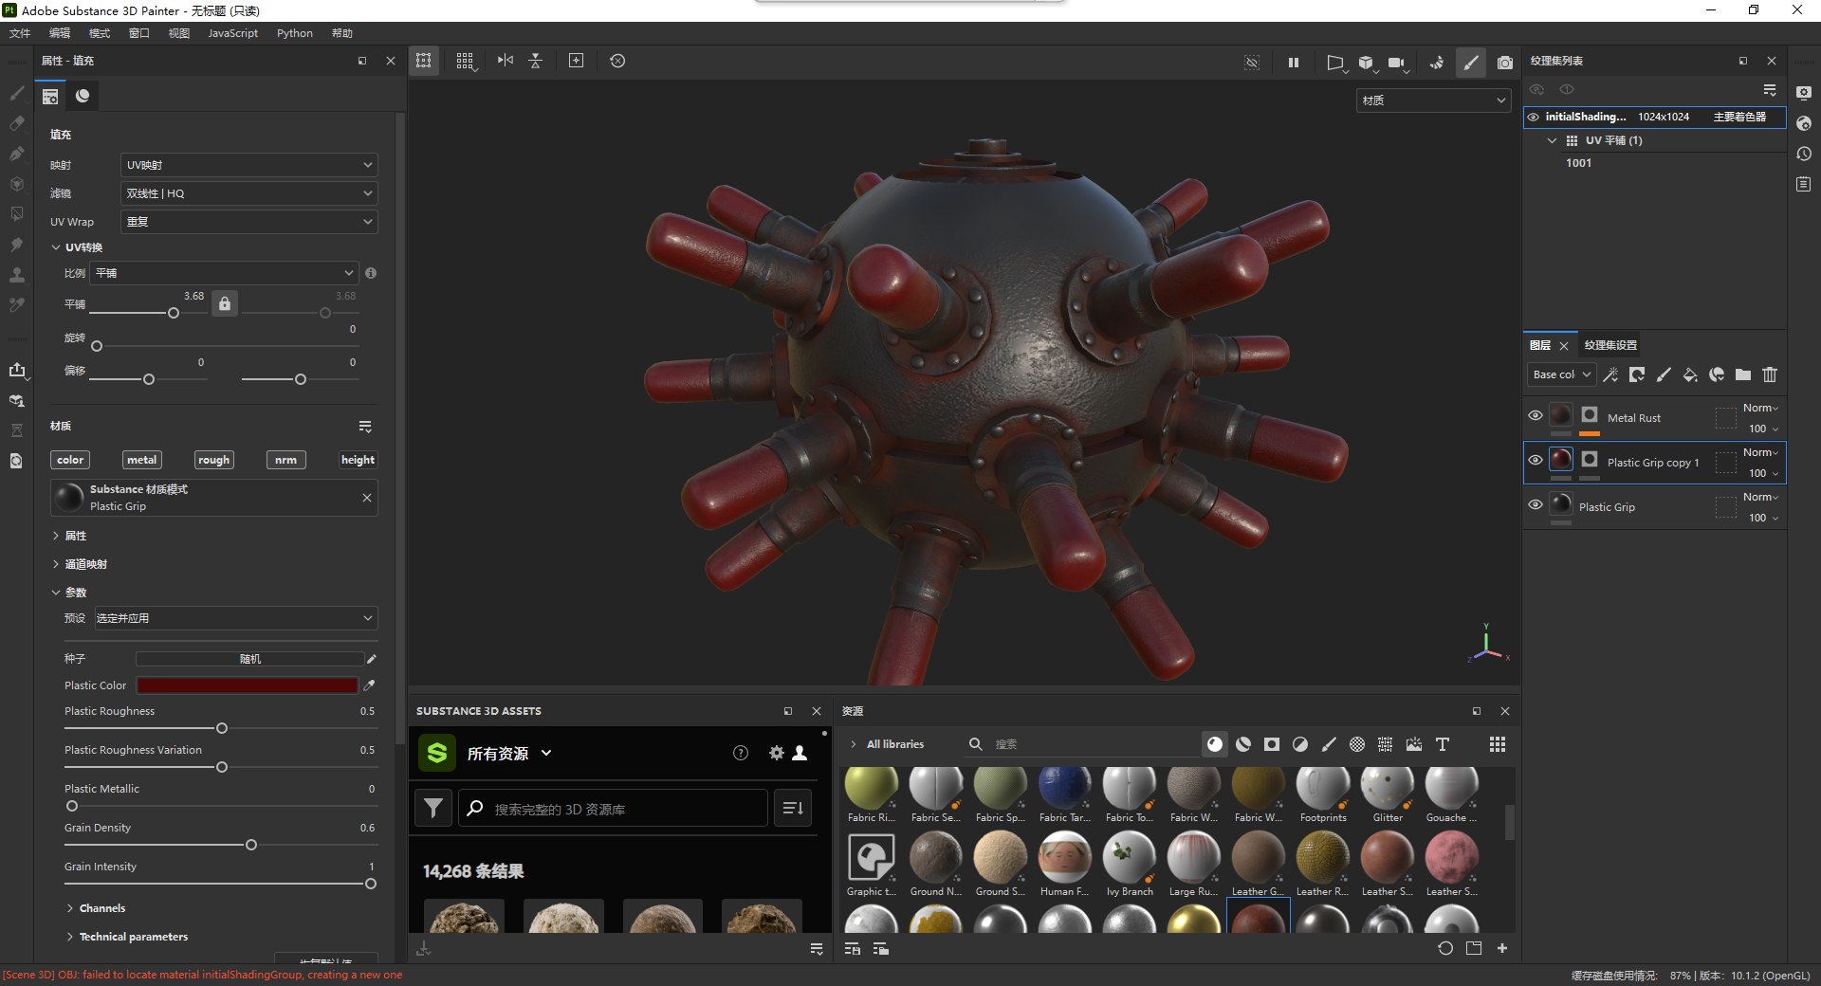1821x986 pixels.
Task: Add a mask to the layer
Action: pos(1637,374)
